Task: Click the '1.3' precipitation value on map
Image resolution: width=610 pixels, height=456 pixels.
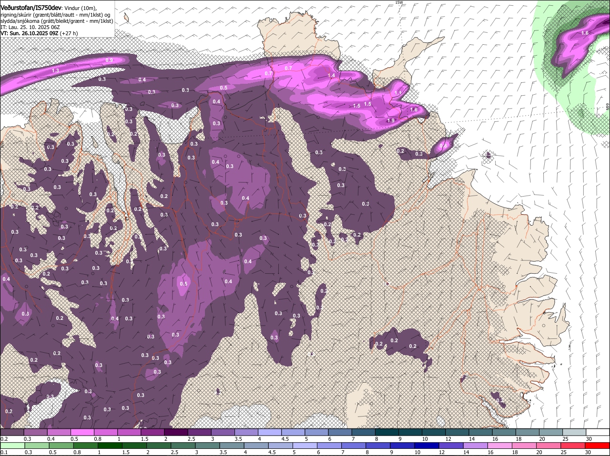Action: (x=55, y=70)
